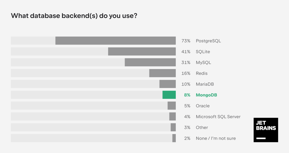Click the Redis bar segment
Viewport: 289px width, 153px height.
[162, 73]
